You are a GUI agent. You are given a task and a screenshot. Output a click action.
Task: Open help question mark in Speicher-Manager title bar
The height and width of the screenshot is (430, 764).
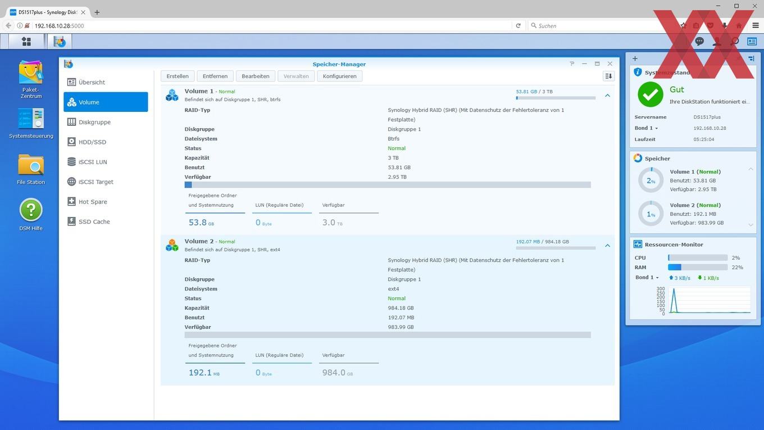point(572,64)
